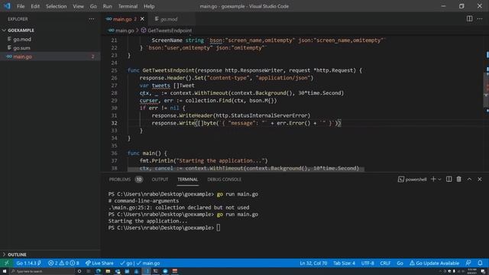Viewport: 489px width, 275px height.
Task: Click the terminal input prompt
Action: (x=218, y=228)
